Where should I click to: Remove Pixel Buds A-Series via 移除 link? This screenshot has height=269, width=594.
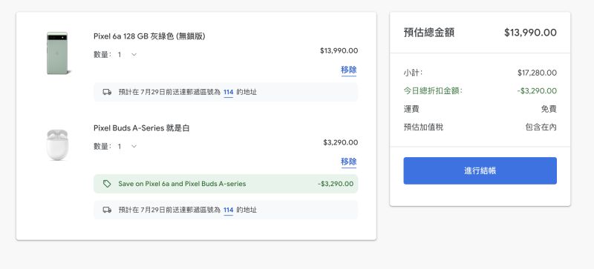(348, 162)
